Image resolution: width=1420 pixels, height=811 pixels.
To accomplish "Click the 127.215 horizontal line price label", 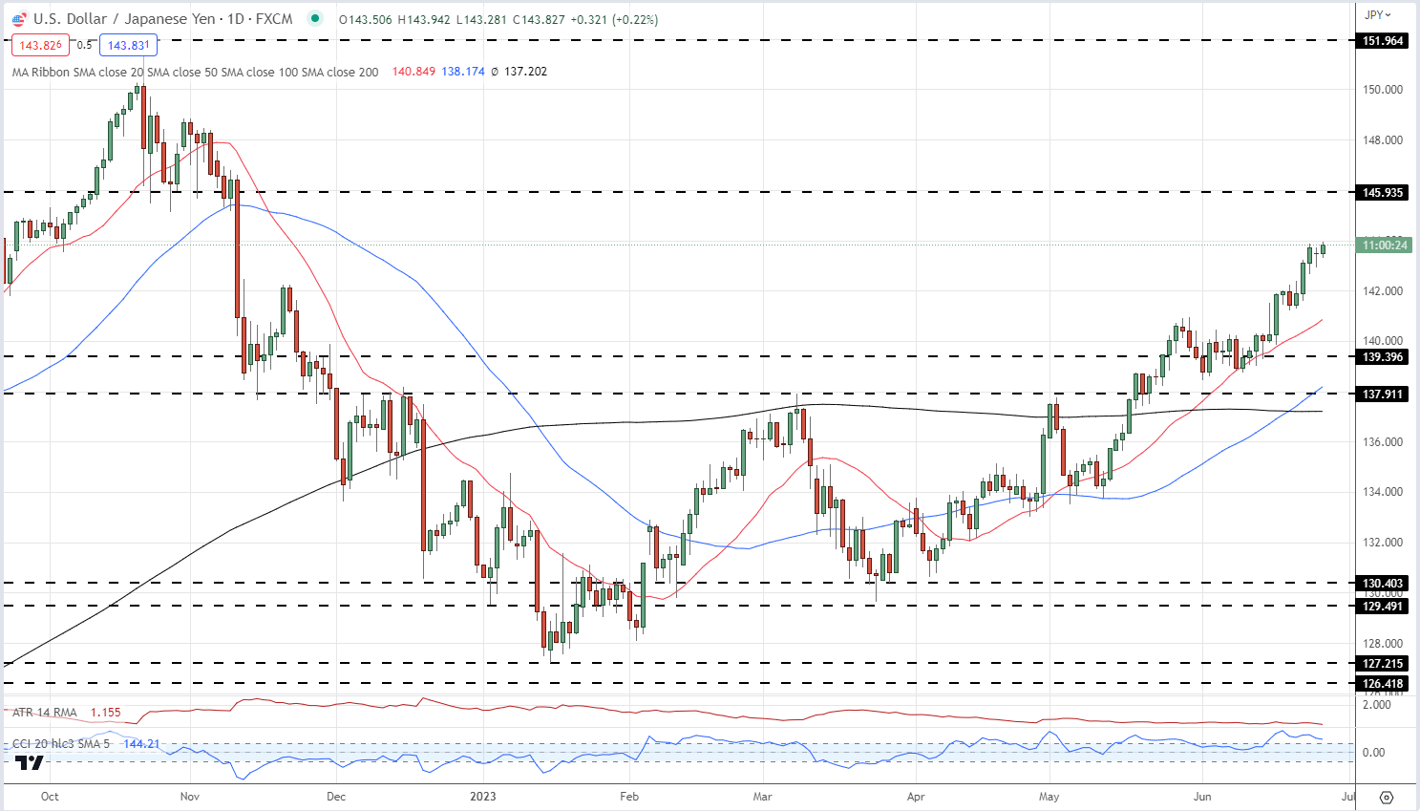I will click(x=1382, y=664).
